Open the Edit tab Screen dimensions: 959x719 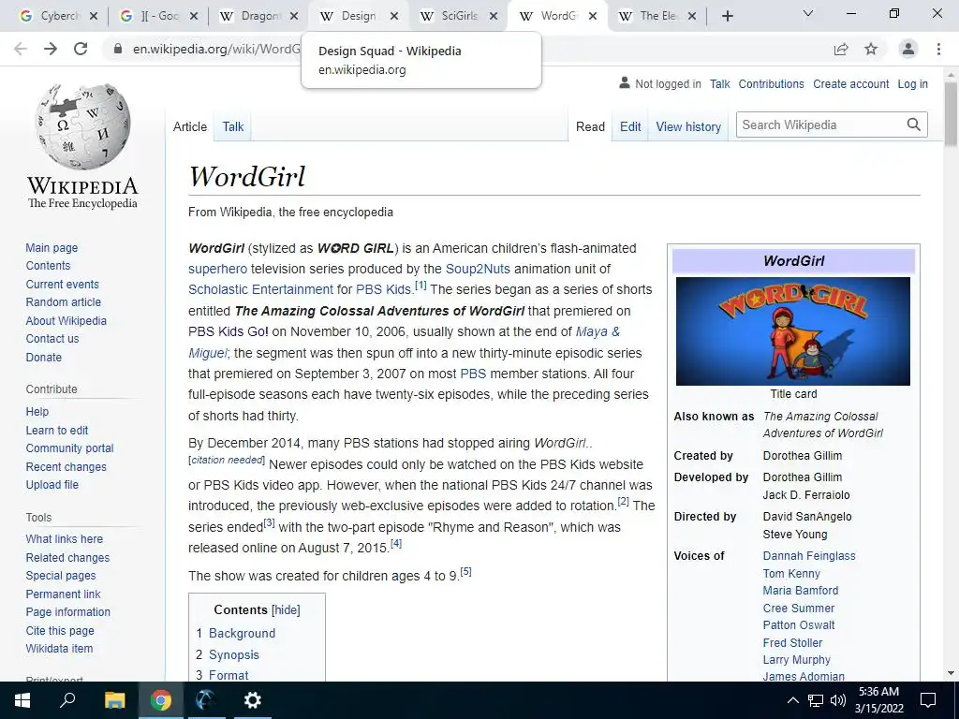tap(630, 126)
